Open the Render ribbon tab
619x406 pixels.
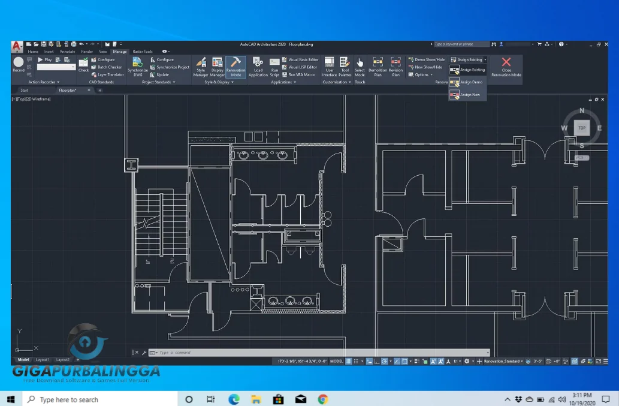click(x=87, y=52)
